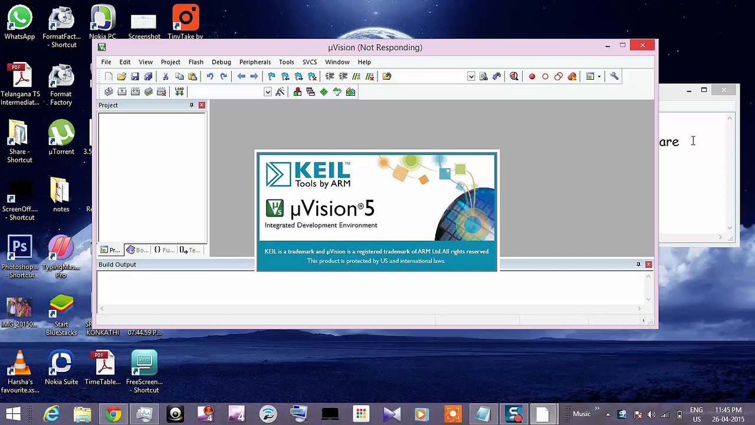Enable or disable the breakpoint
Image resolution: width=755 pixels, height=425 pixels.
(x=545, y=76)
